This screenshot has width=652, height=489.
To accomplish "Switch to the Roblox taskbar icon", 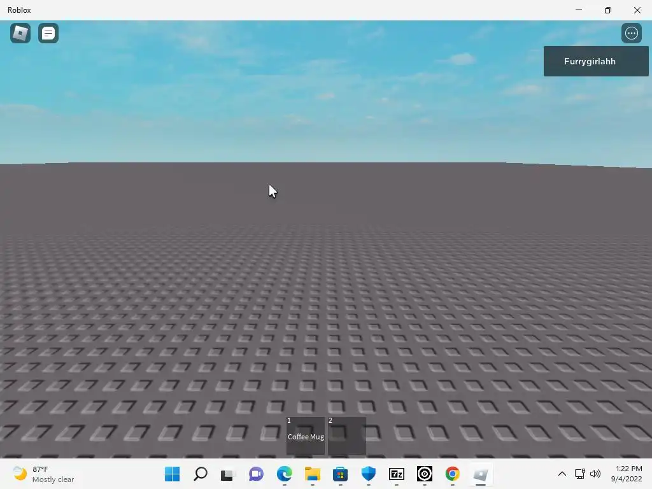I will [x=481, y=474].
